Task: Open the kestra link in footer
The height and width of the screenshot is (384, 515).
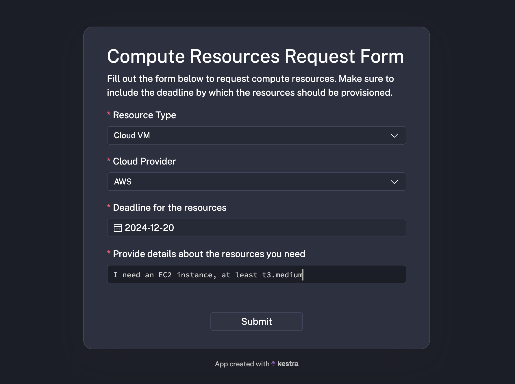Action: 288,364
